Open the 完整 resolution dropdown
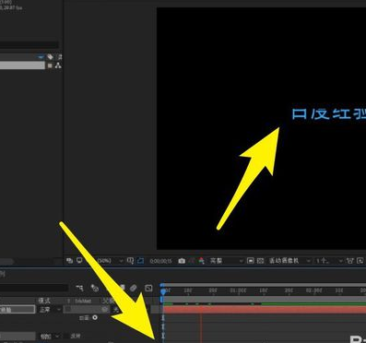The image size is (366, 343). pyautogui.click(x=227, y=261)
